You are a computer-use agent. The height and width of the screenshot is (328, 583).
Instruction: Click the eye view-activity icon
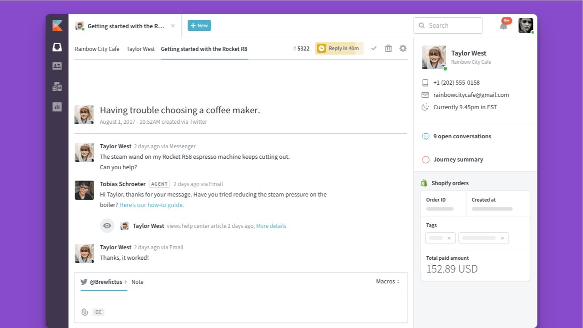107,226
